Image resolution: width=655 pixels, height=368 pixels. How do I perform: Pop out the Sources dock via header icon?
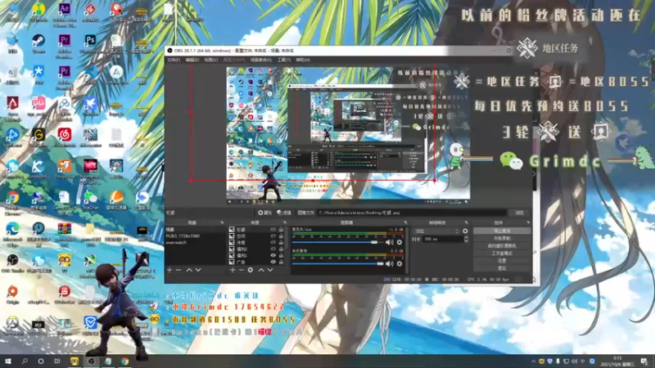[x=285, y=222]
